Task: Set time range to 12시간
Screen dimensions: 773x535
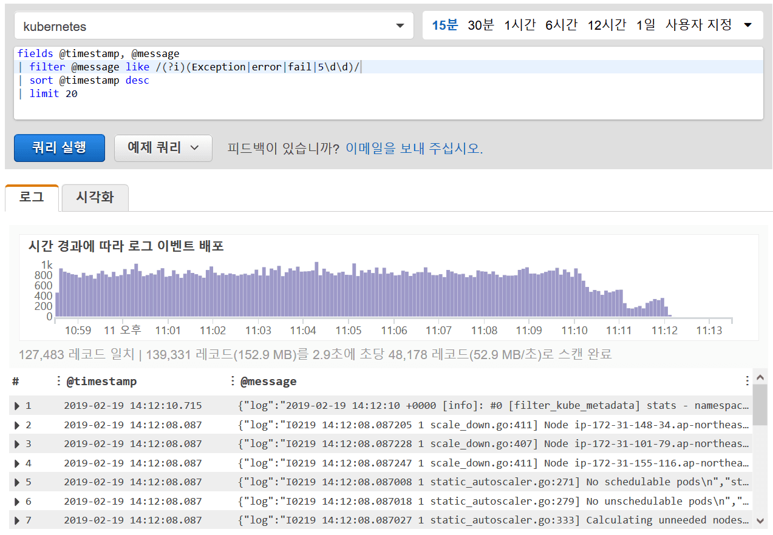Action: point(607,25)
